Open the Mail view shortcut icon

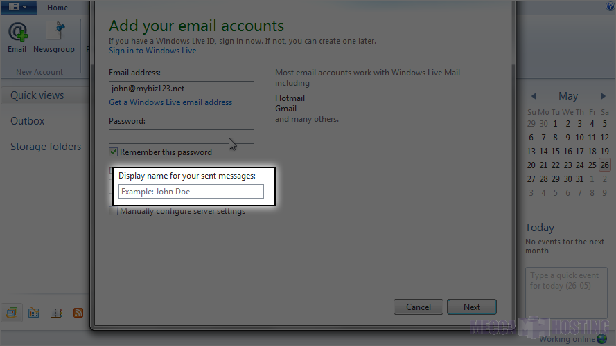(x=12, y=313)
